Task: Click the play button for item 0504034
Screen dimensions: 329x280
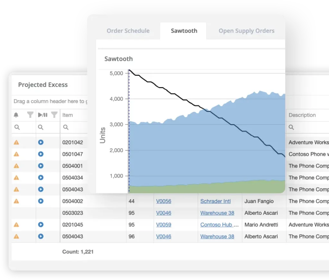Action: 41,177
